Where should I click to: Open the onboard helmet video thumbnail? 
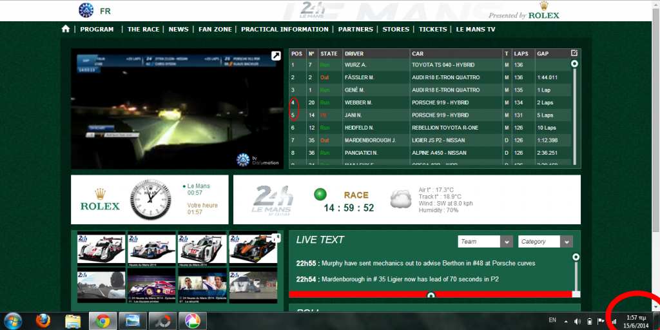coord(101,287)
